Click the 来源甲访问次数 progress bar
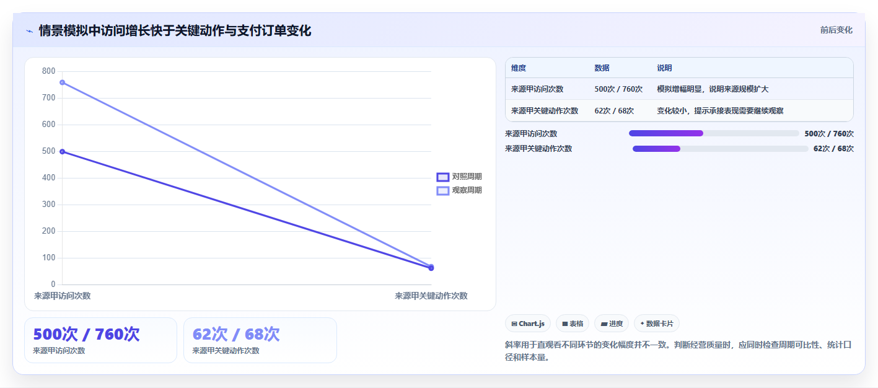This screenshot has width=878, height=388. click(x=714, y=133)
